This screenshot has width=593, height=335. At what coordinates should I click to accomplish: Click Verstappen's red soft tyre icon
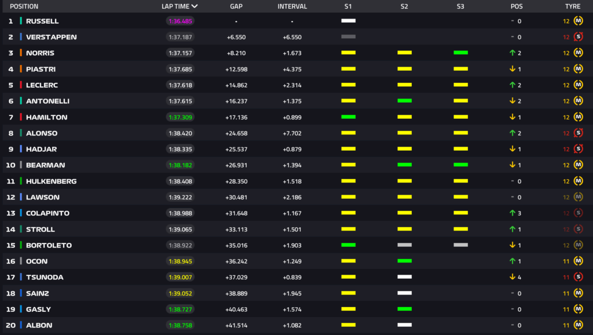pos(578,37)
